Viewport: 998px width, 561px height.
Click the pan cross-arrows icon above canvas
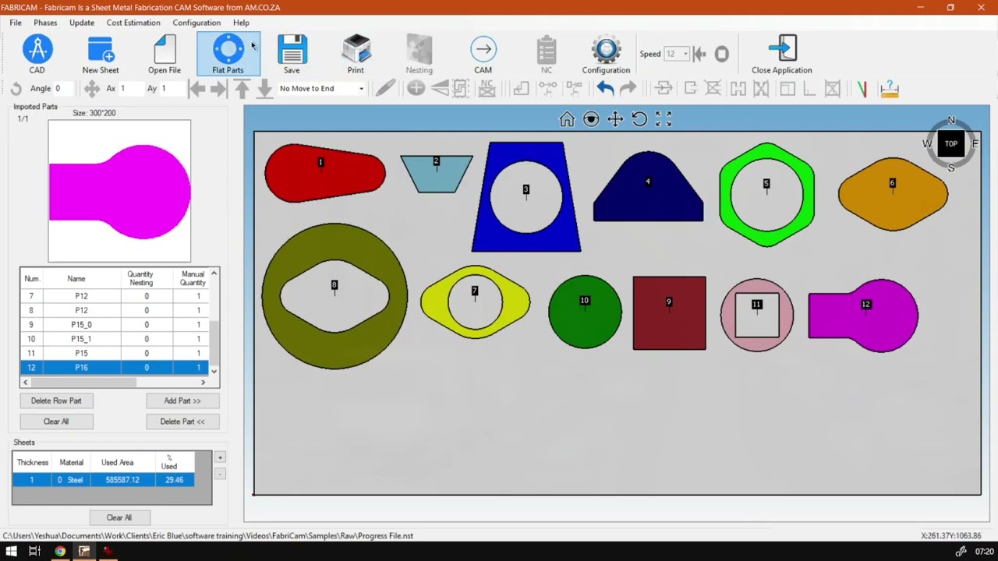(x=615, y=119)
